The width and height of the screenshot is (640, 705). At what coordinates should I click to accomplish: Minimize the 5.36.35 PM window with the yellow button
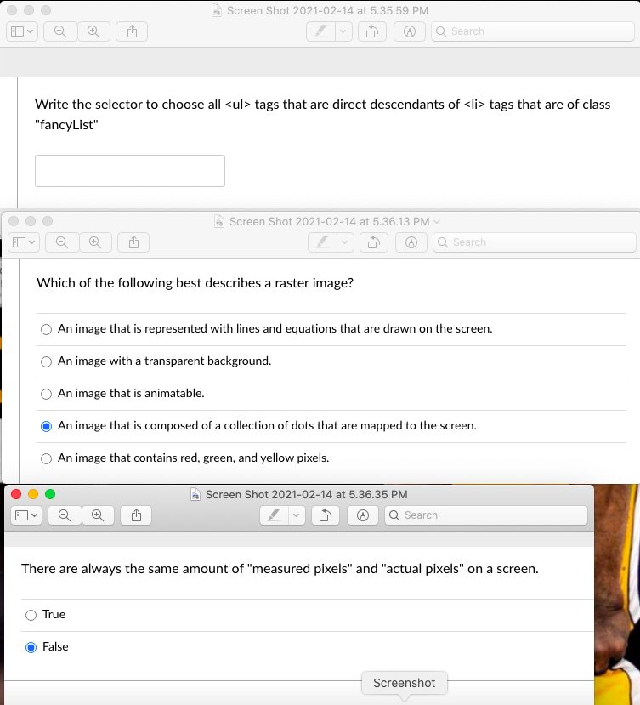click(33, 494)
